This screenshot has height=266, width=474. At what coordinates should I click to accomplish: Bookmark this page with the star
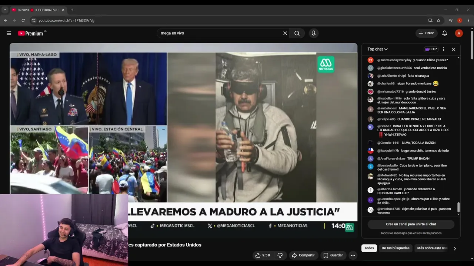point(438,20)
